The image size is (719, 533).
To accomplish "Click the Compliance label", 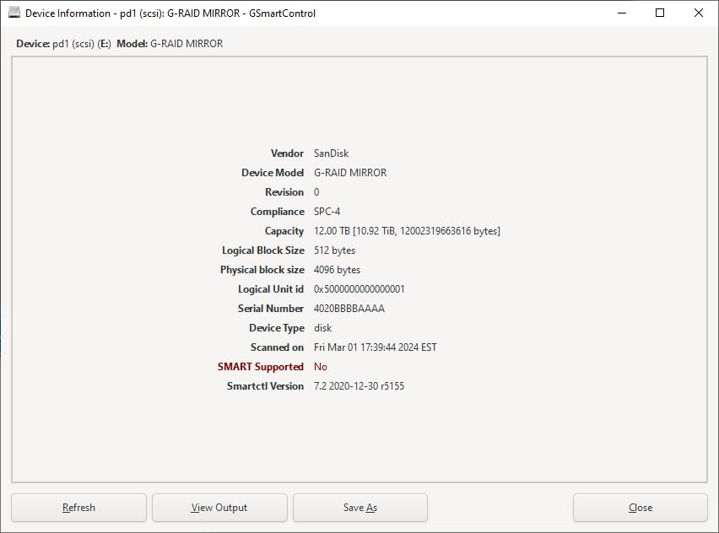I will coord(278,212).
